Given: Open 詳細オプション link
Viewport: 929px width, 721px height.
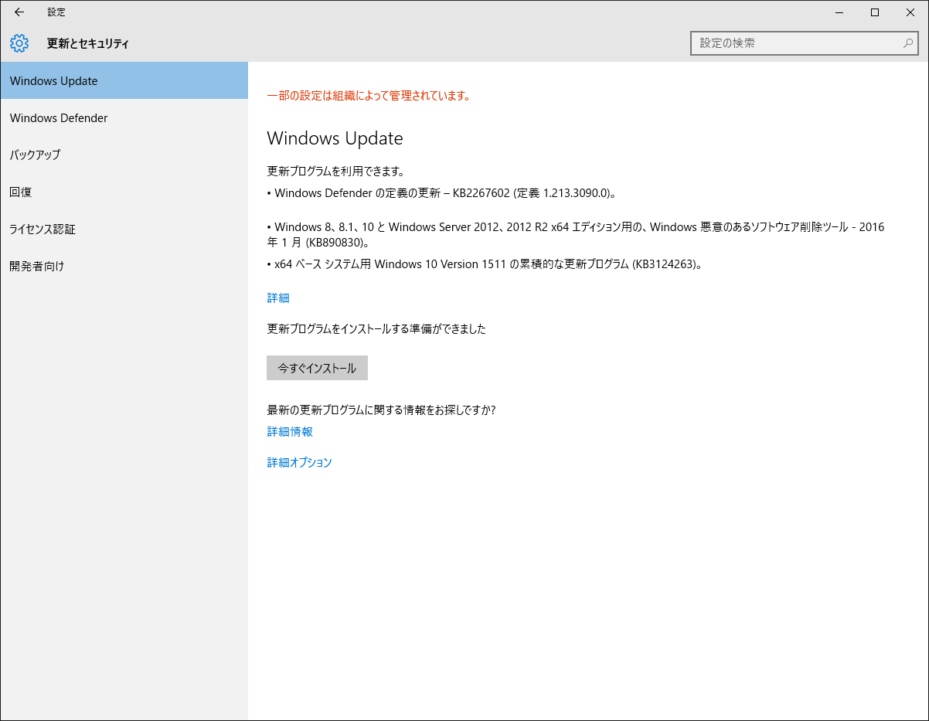Looking at the screenshot, I should tap(299, 463).
